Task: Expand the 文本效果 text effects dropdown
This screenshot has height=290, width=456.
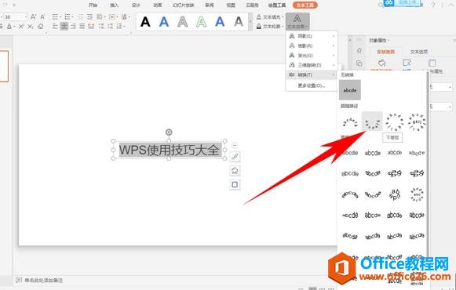Action: pos(297,22)
